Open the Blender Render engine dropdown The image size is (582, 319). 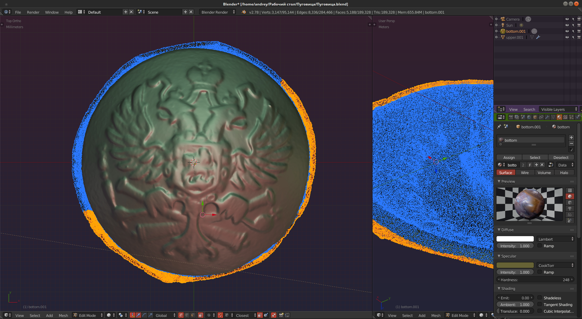click(x=218, y=12)
